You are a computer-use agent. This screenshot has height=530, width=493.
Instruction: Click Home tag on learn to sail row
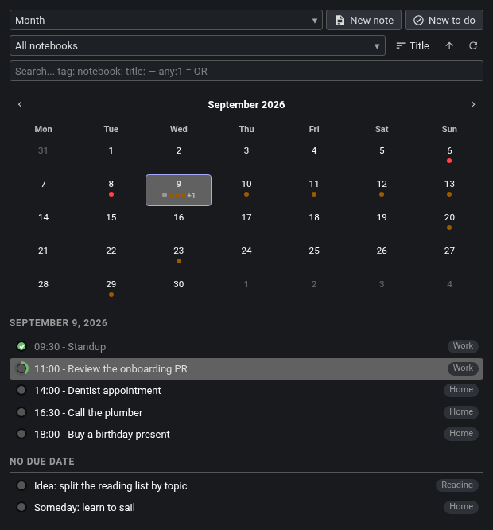point(461,507)
